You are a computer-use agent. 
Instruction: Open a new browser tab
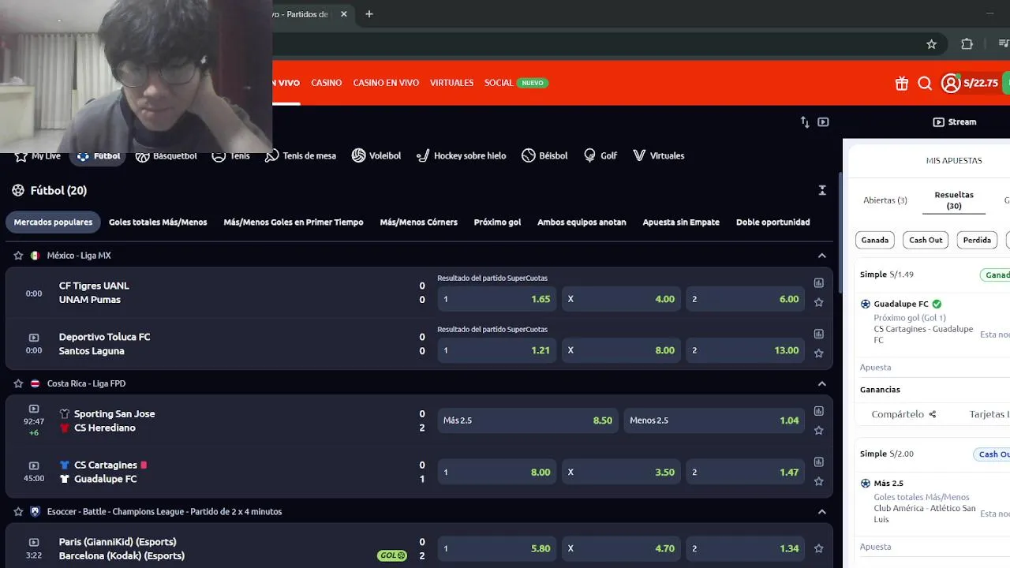pos(368,13)
